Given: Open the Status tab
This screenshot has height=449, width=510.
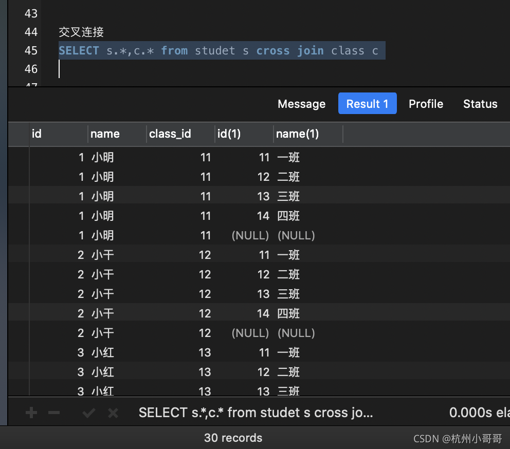Looking at the screenshot, I should tap(480, 104).
